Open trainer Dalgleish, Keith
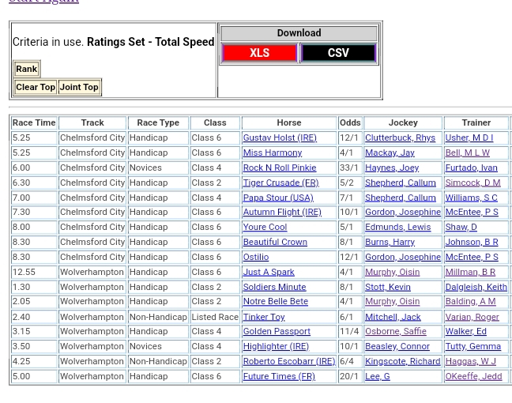Viewport: 512px width, 403px height. 476,288
